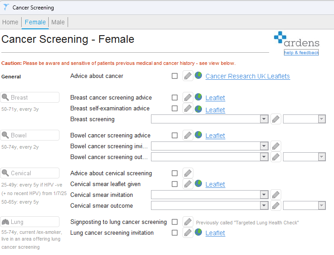Click the 'General' section label

11,77
